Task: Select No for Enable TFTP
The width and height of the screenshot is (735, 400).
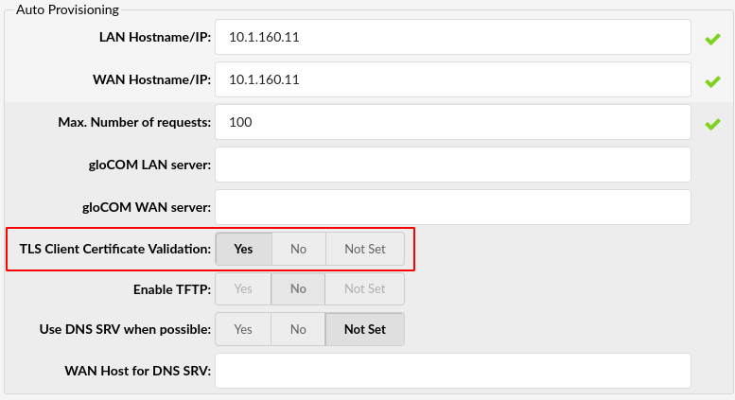Action: 299,289
